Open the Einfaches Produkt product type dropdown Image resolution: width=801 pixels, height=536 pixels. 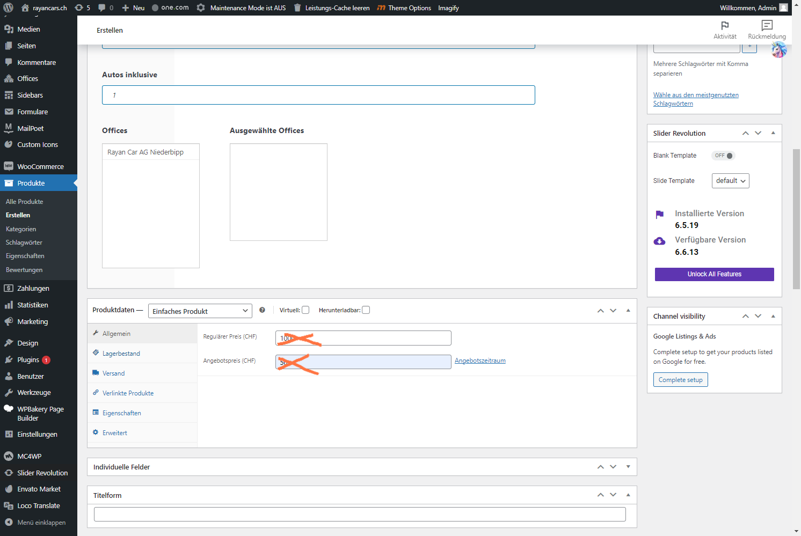200,311
